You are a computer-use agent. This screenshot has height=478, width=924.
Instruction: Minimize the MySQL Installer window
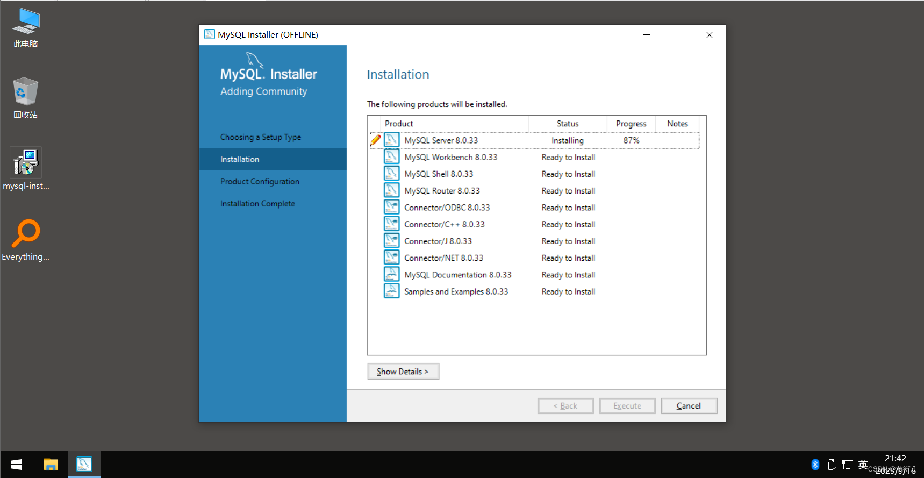point(647,35)
